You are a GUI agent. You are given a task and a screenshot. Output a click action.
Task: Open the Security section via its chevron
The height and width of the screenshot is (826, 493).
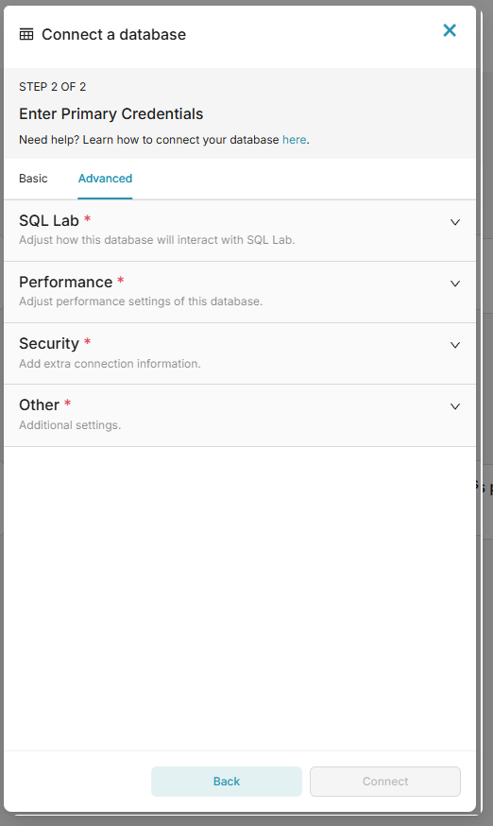455,345
